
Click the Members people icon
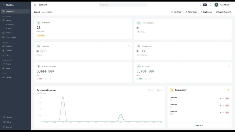click(4, 77)
